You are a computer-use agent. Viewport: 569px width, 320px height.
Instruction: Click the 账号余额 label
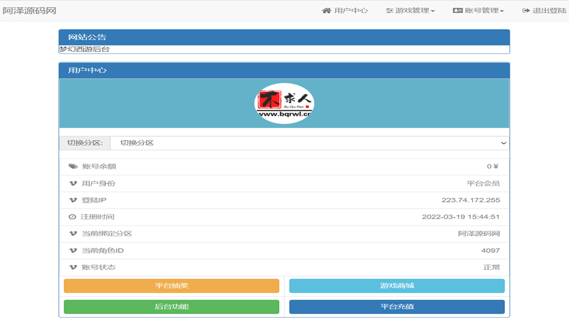[x=99, y=166]
